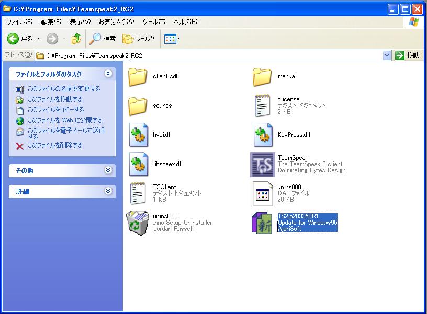Select the unins000 Inno Setup Uninstaller icon
The image size is (427, 314).
click(138, 223)
